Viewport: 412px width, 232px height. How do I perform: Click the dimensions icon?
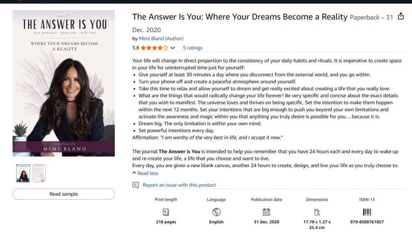click(x=317, y=212)
